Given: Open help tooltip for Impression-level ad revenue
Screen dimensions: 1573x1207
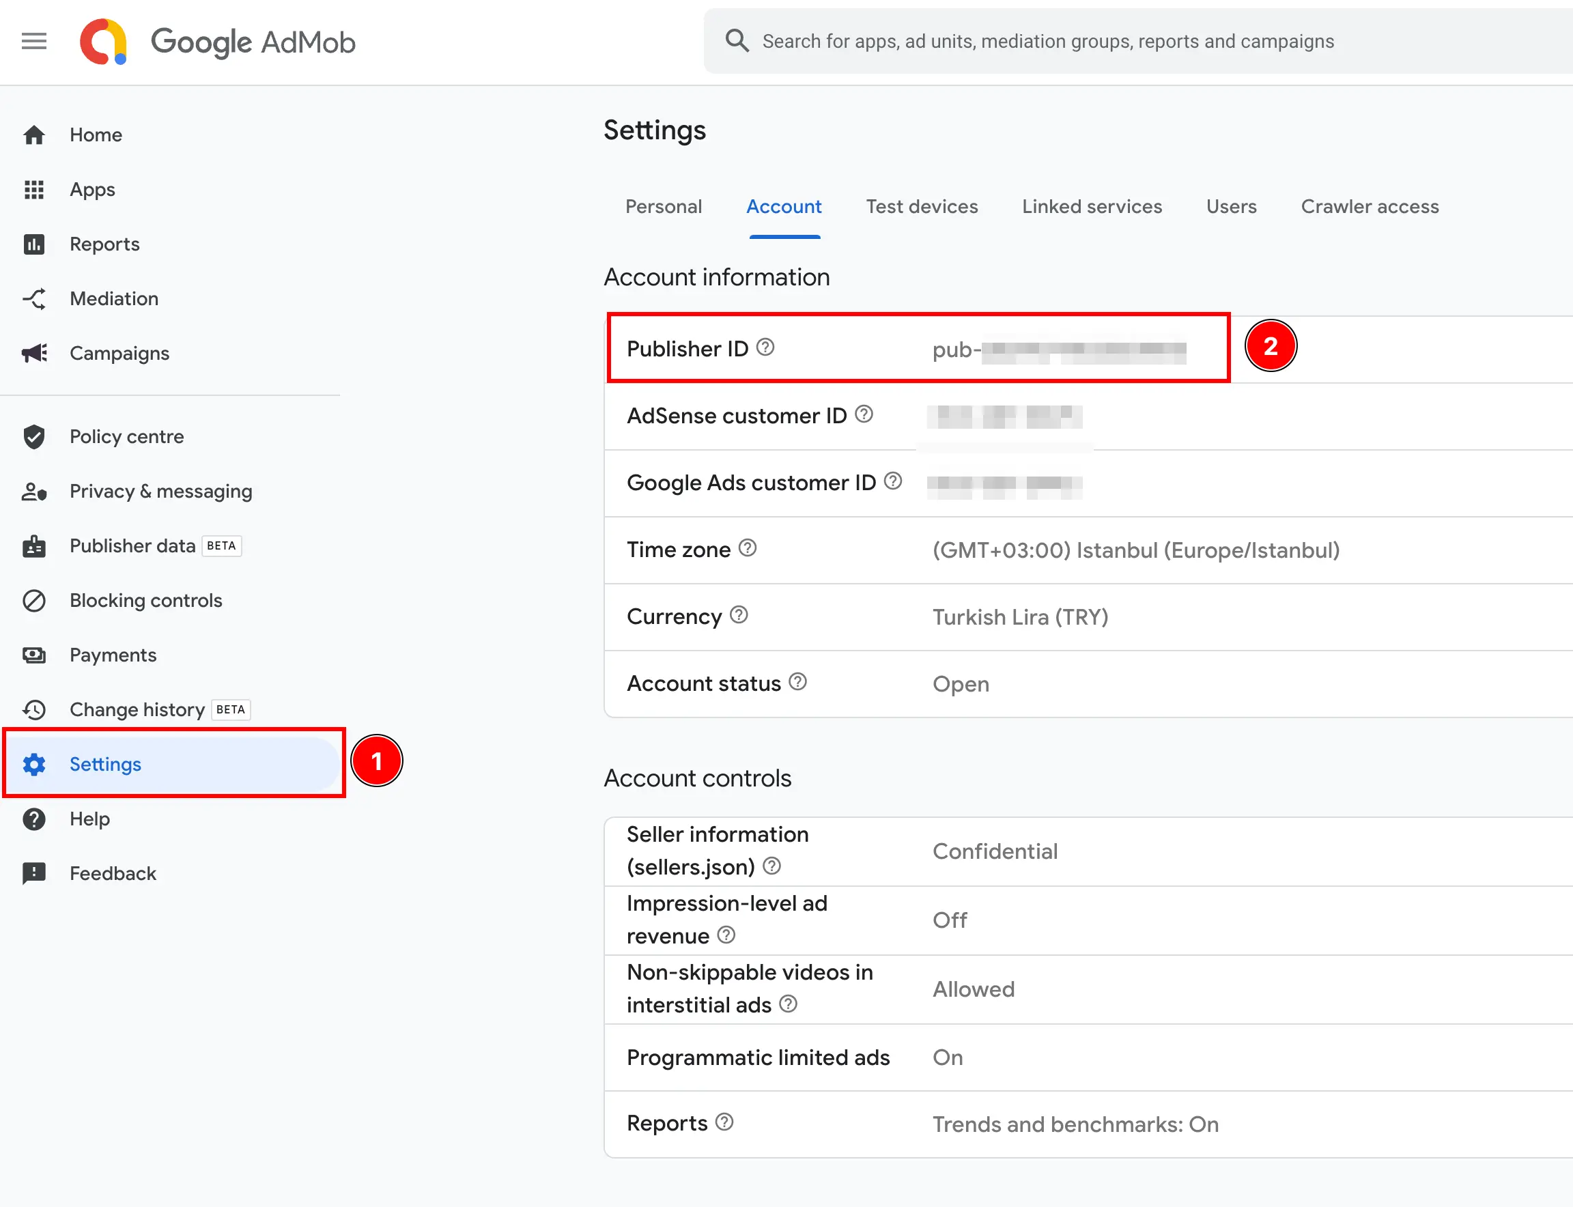Looking at the screenshot, I should click(726, 935).
